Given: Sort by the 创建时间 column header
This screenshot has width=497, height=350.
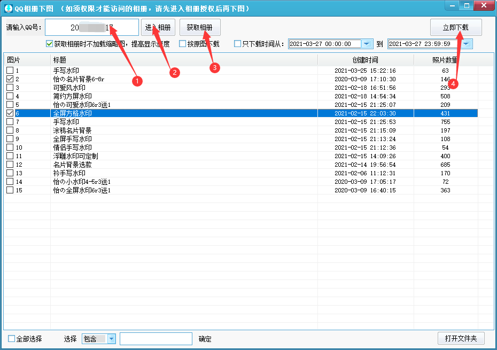Looking at the screenshot, I should point(366,60).
